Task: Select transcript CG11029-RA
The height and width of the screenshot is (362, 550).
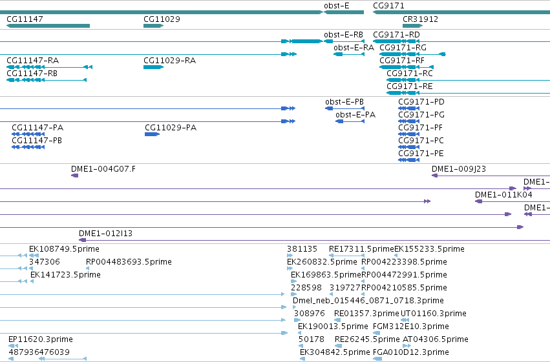Action: [x=153, y=67]
